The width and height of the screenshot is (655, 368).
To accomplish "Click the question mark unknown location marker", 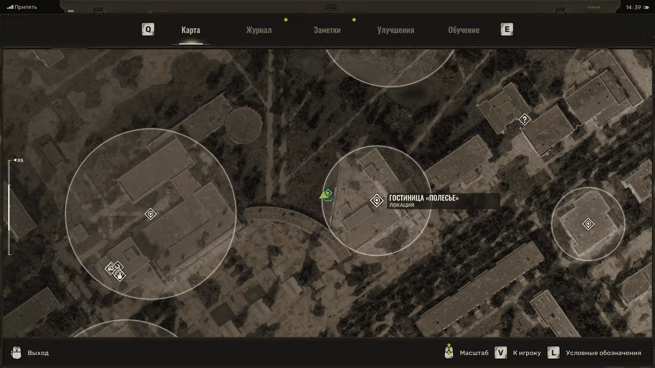I will point(524,120).
